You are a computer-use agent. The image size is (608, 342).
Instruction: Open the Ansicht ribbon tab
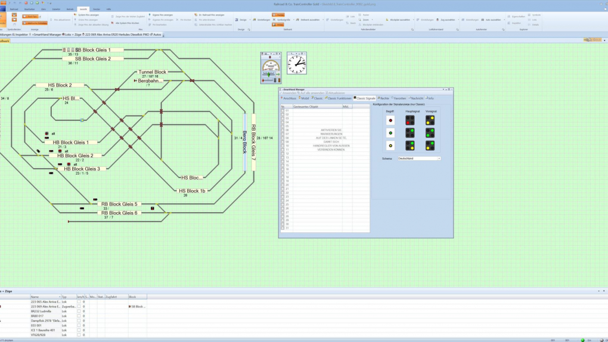pyautogui.click(x=83, y=9)
